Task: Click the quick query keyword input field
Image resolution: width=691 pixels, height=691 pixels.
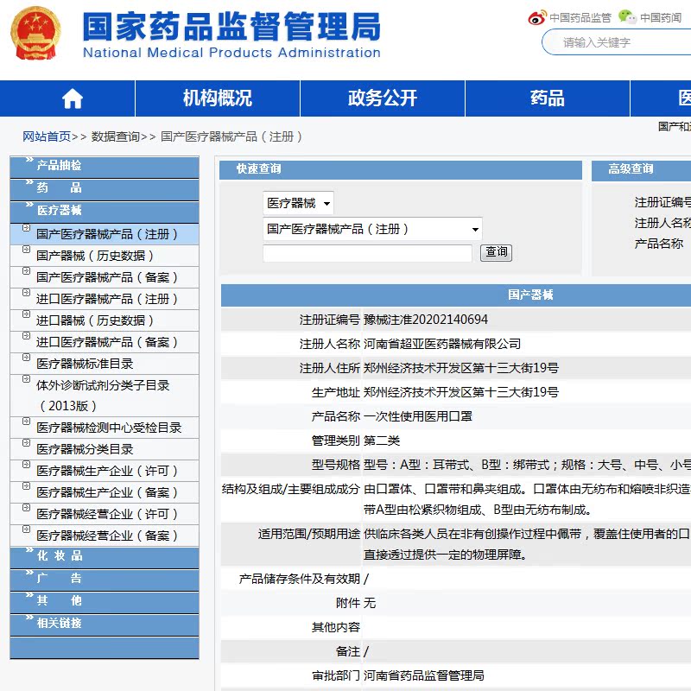Action: click(x=368, y=253)
